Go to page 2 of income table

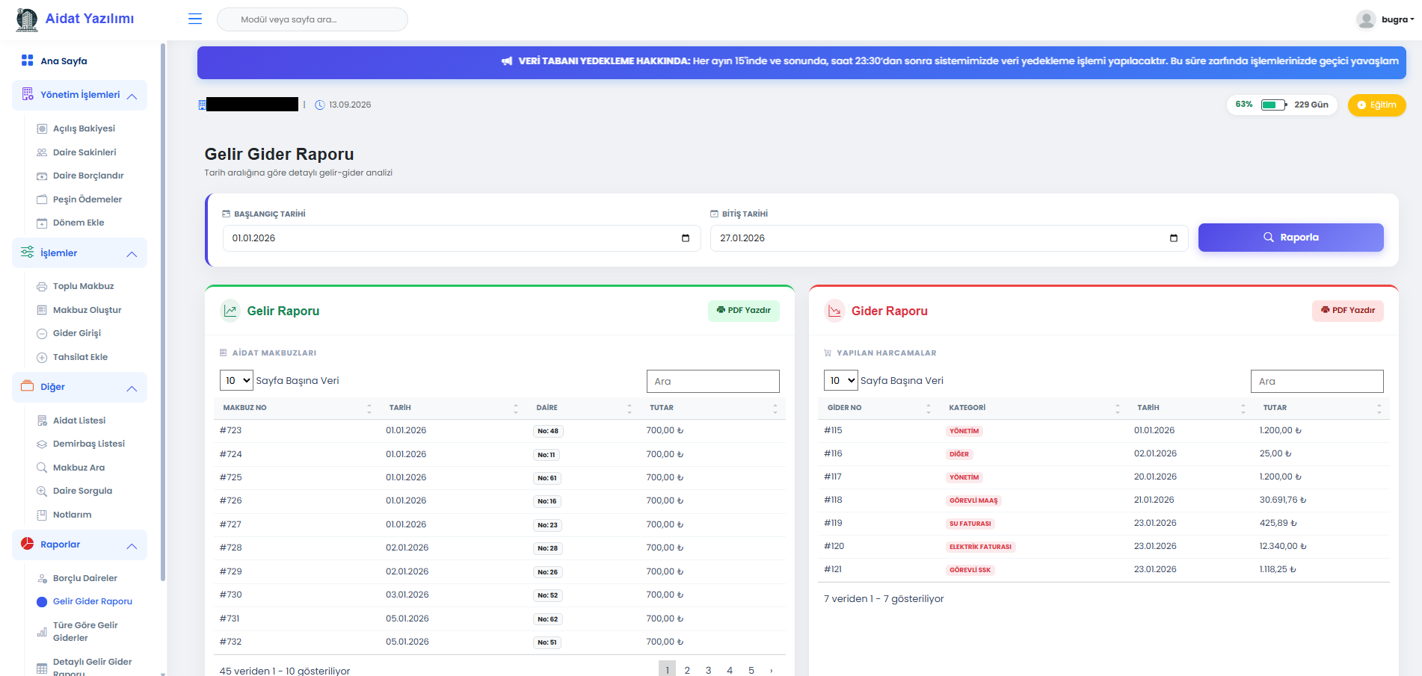(687, 670)
